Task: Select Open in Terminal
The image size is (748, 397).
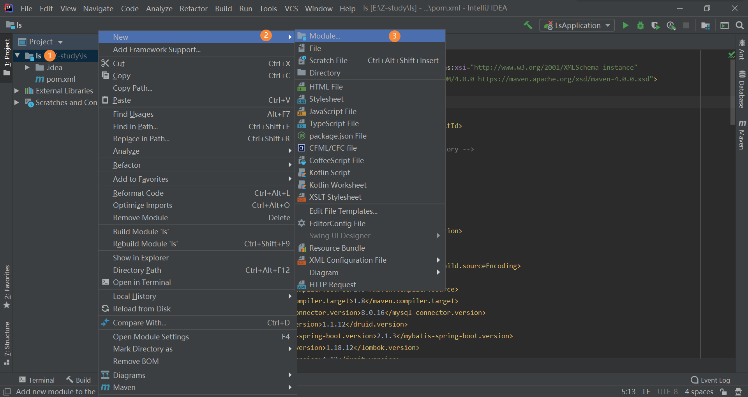Action: pyautogui.click(x=198, y=282)
